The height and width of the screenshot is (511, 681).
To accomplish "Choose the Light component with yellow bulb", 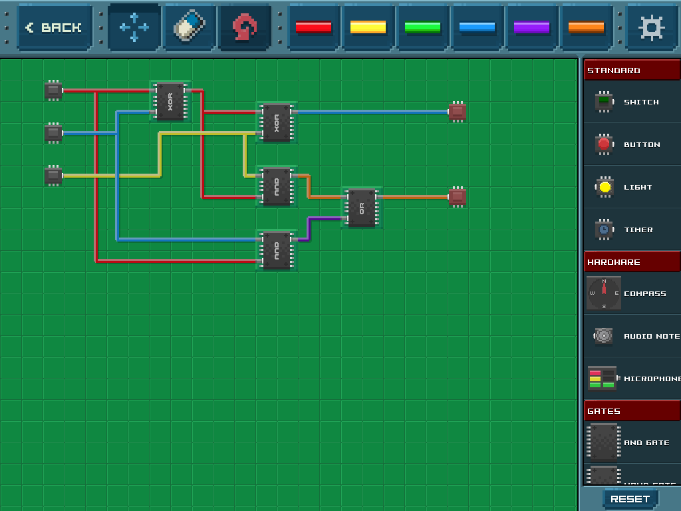I will 631,187.
